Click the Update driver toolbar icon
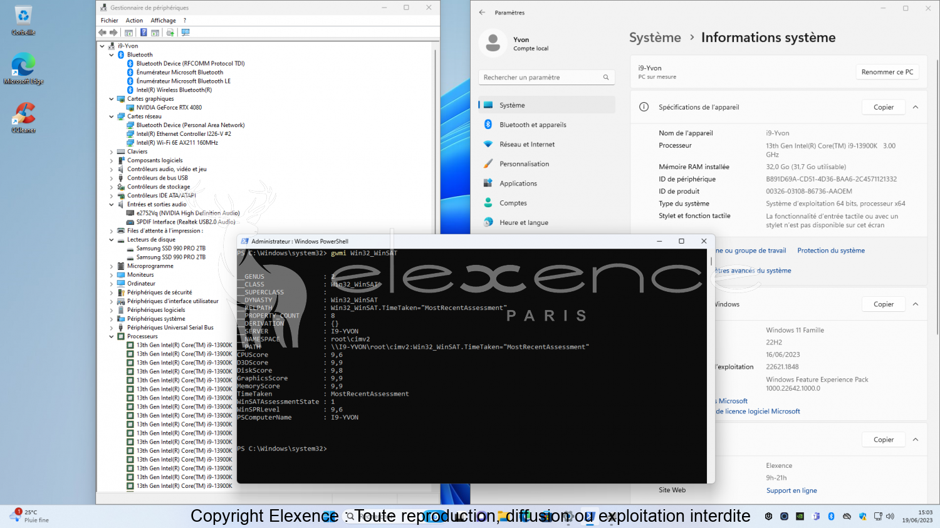 click(170, 33)
